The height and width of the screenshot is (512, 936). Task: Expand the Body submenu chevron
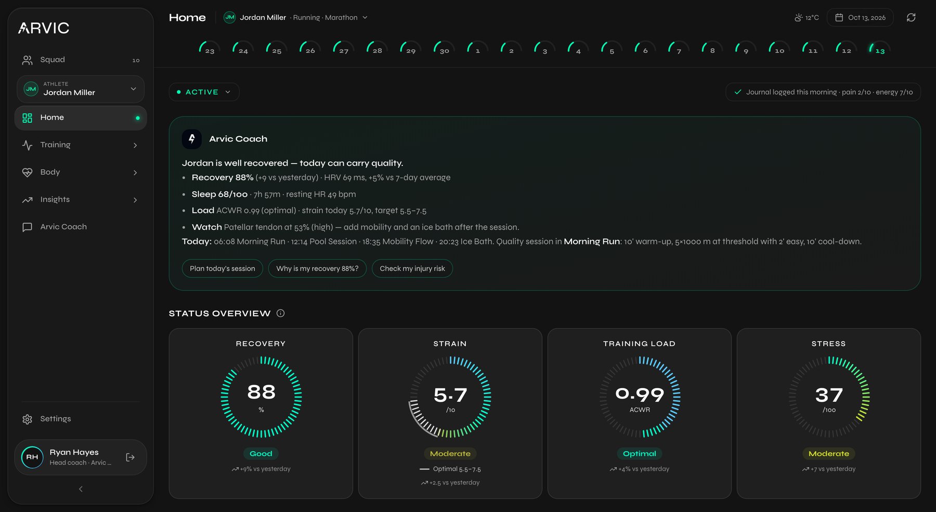(x=135, y=173)
